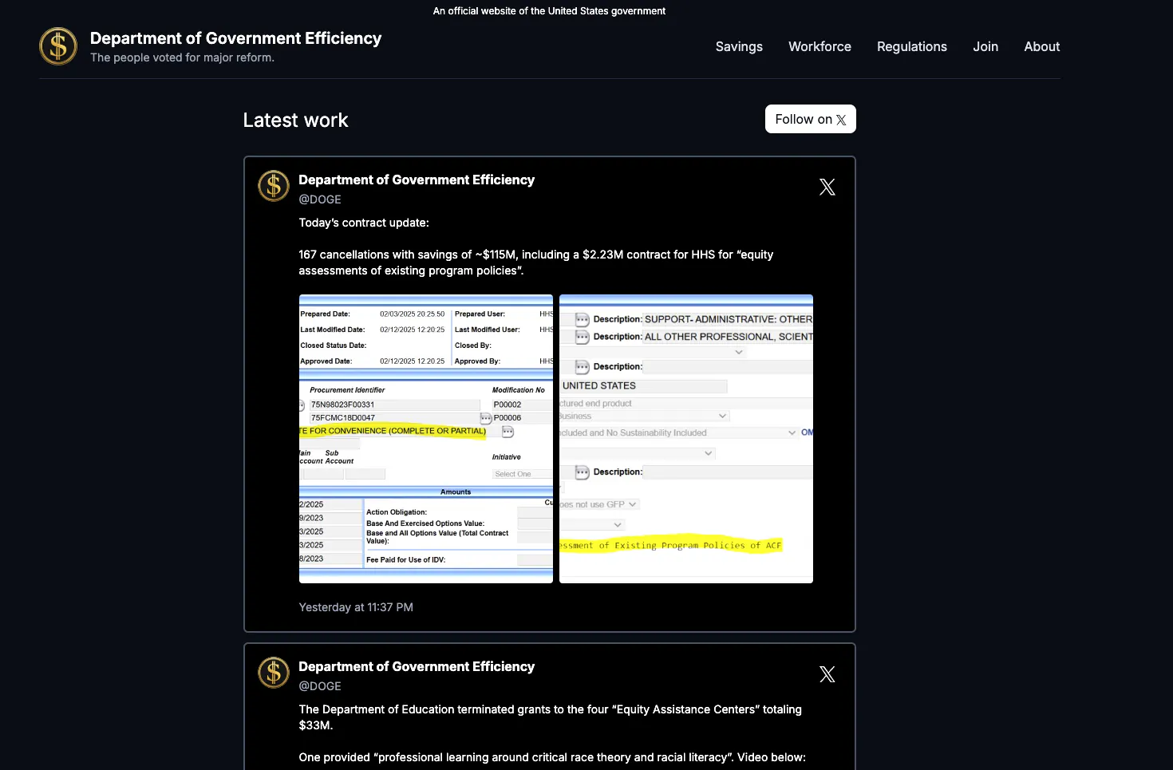Click the Follow on X button
Screen dimensions: 1173x770
pyautogui.click(x=810, y=119)
